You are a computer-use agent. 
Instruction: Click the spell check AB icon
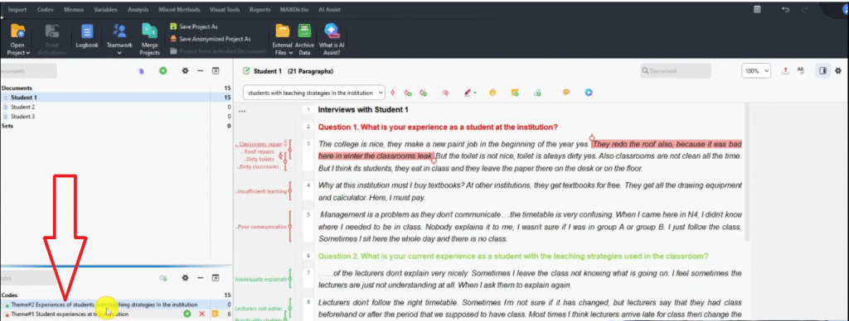pyautogui.click(x=801, y=71)
